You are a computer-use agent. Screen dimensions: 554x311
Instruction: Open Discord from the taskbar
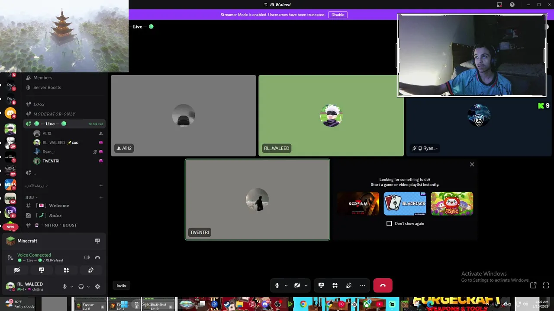[265, 304]
